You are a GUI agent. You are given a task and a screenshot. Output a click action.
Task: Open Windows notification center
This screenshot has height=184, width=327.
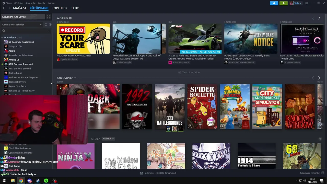[322, 181]
